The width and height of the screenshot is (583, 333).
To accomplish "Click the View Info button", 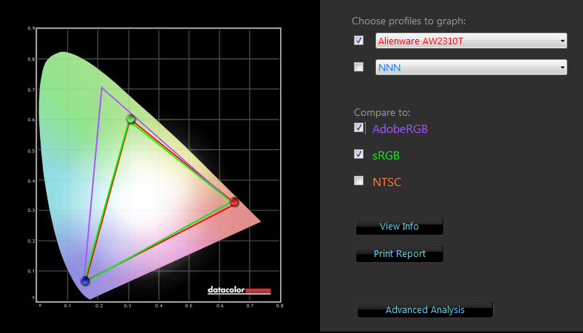I will pyautogui.click(x=399, y=227).
